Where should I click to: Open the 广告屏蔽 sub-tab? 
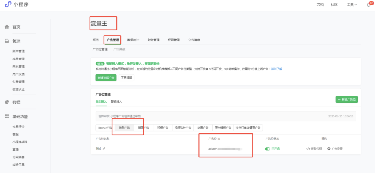pos(119,49)
